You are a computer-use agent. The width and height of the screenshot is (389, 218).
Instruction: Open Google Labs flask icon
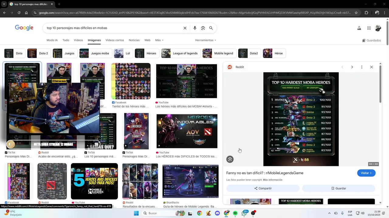click(x=359, y=28)
